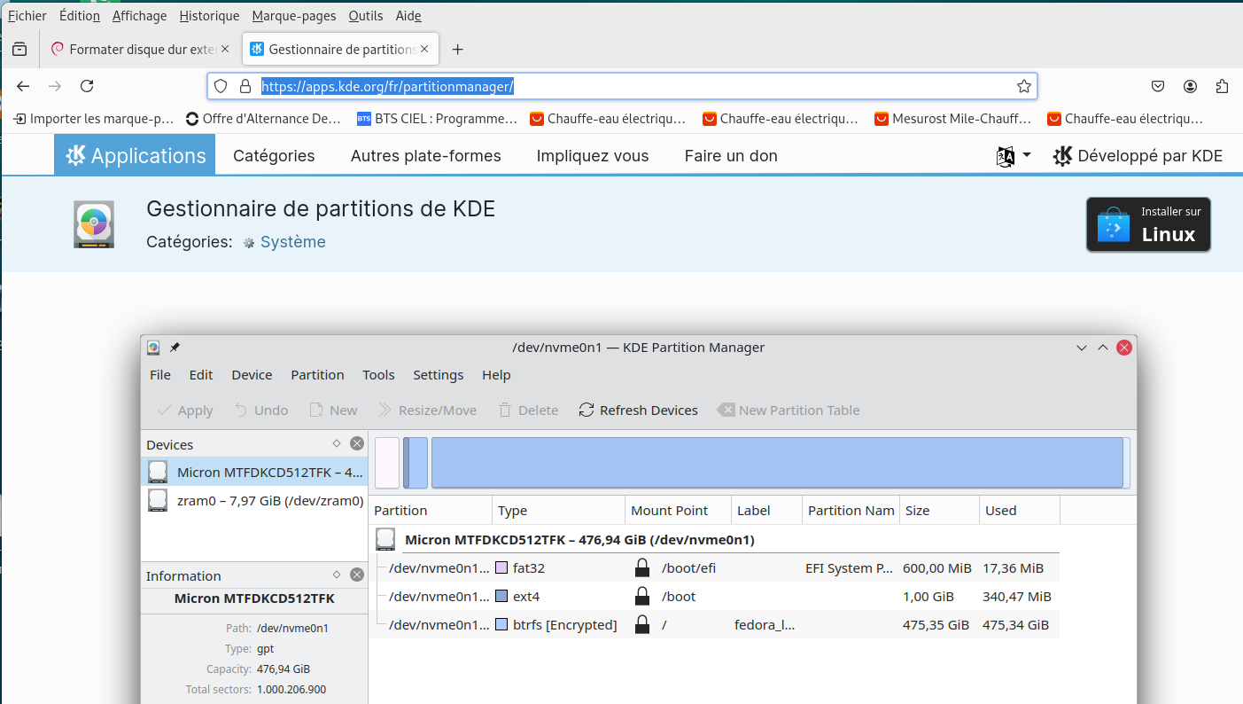This screenshot has width=1243, height=704.
Task: Click the fat32 /boot/efi partition row
Action: click(715, 567)
